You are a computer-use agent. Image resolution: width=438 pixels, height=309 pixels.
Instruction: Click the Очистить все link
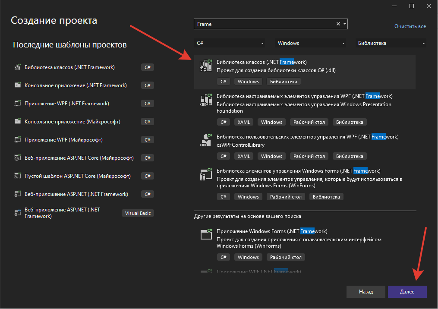[x=410, y=26]
